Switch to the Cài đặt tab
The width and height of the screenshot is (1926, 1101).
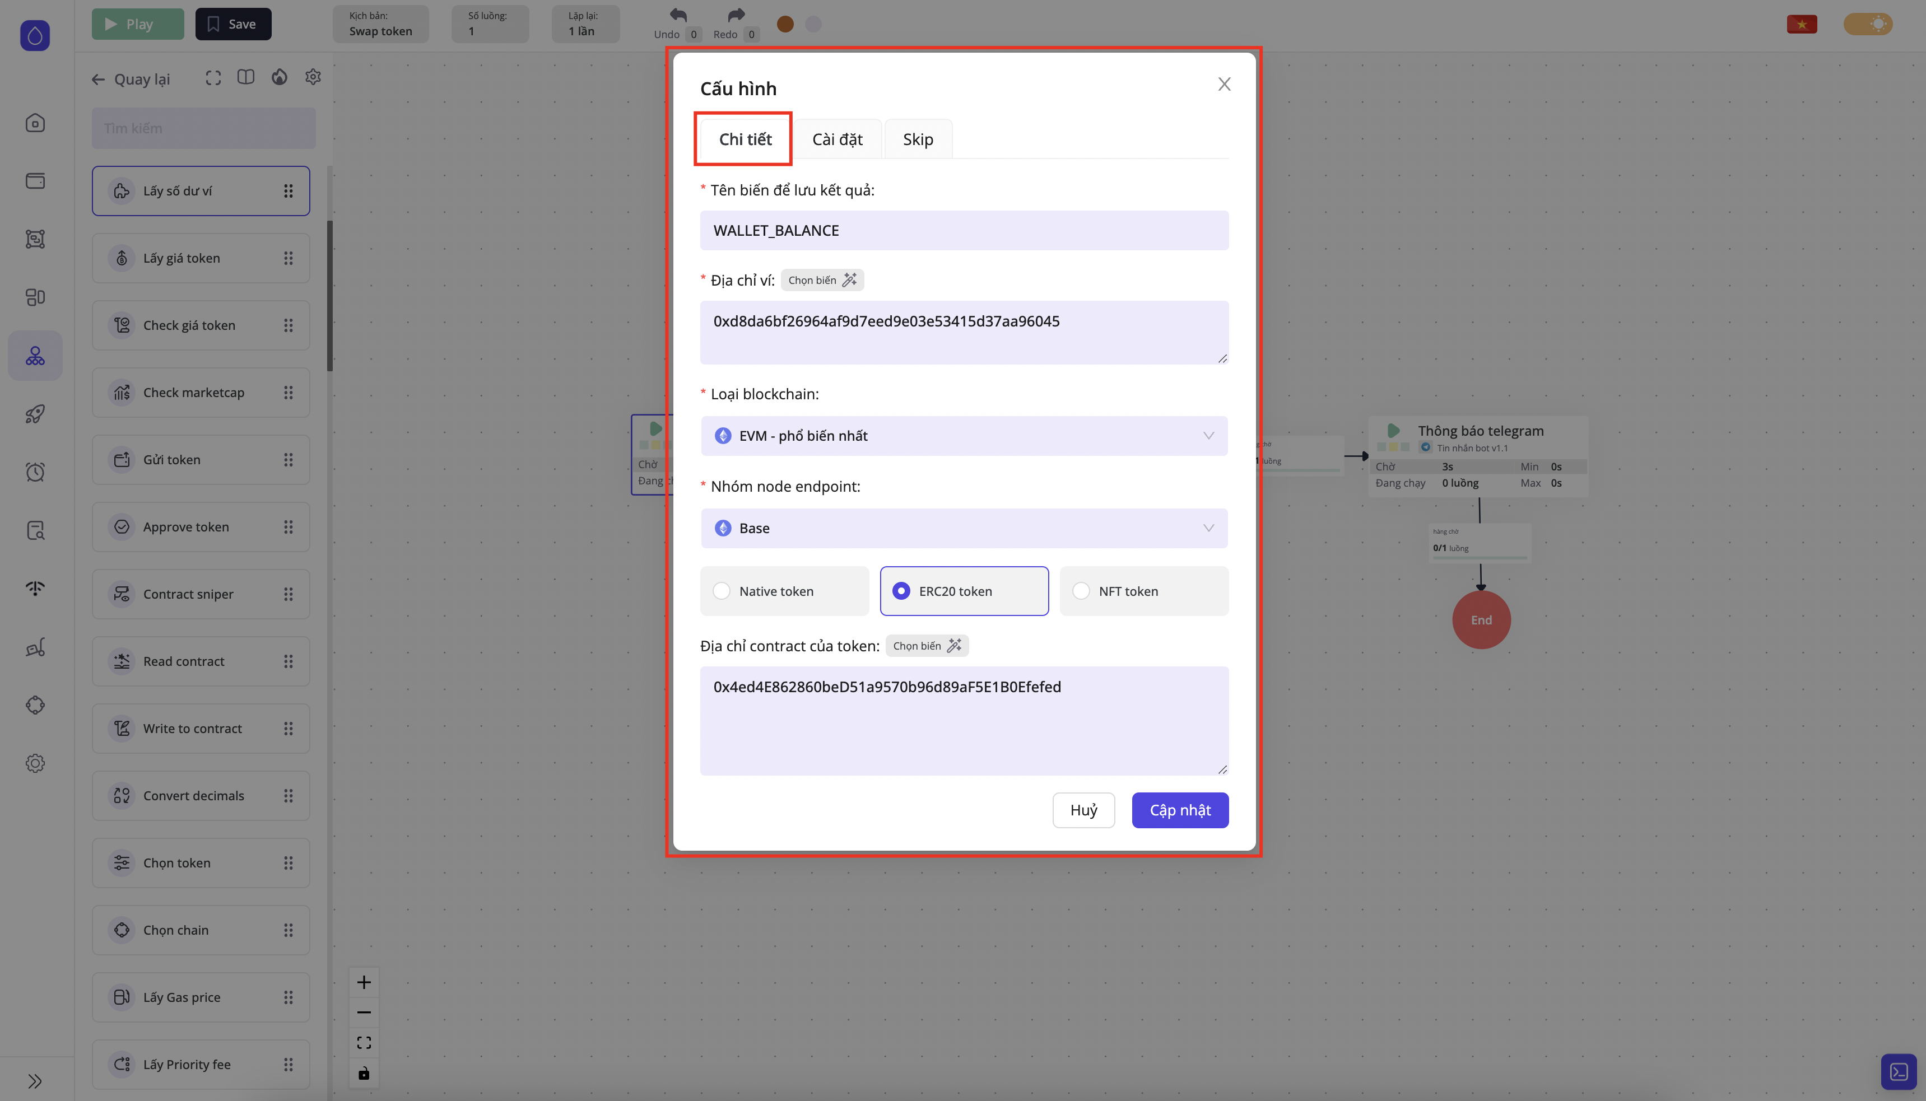(x=837, y=139)
